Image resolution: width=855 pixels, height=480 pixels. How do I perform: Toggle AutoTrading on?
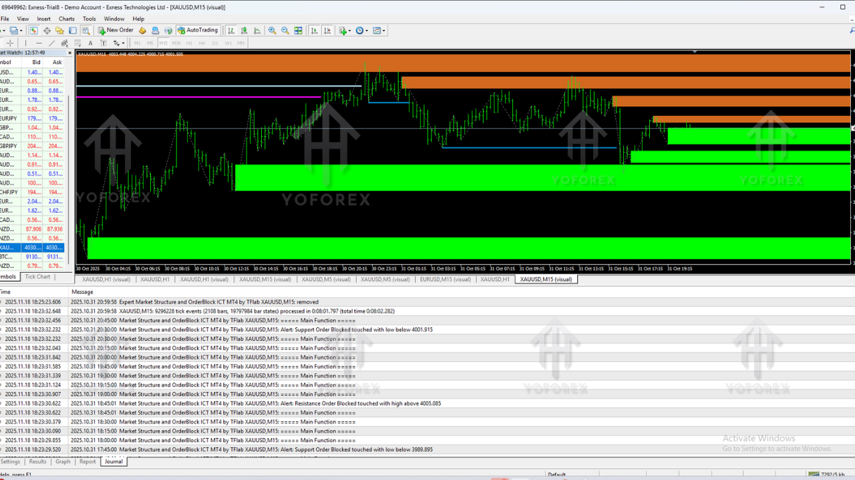[198, 30]
